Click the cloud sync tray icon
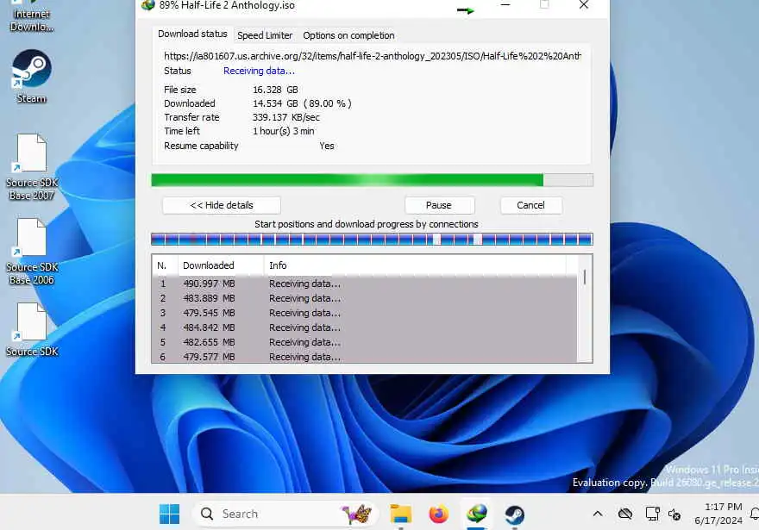The width and height of the screenshot is (759, 530). pyautogui.click(x=625, y=514)
